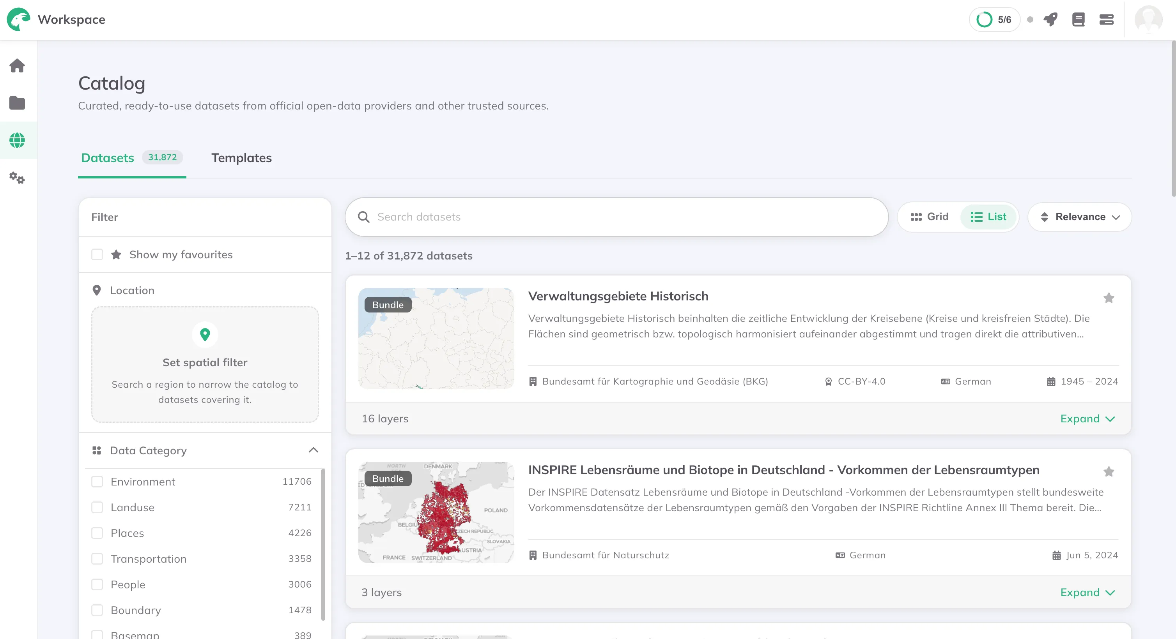This screenshot has width=1176, height=639.
Task: Click the Workspace chameleon logo
Action: (x=19, y=19)
